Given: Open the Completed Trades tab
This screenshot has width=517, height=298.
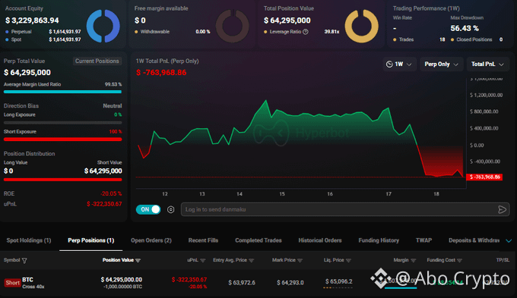Looking at the screenshot, I should (258, 240).
